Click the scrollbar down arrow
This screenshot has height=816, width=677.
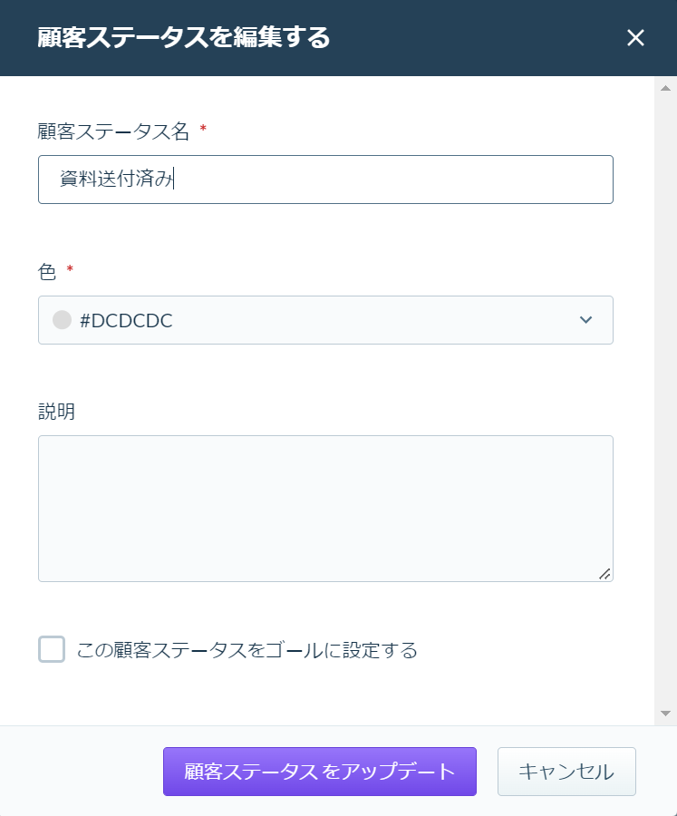[665, 714]
